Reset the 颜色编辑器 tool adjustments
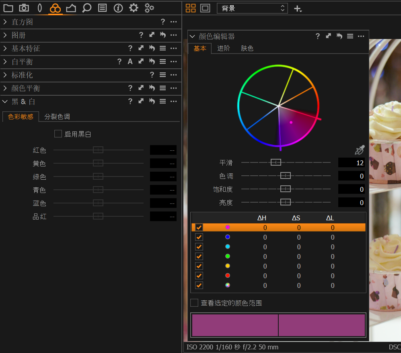 click(x=339, y=36)
